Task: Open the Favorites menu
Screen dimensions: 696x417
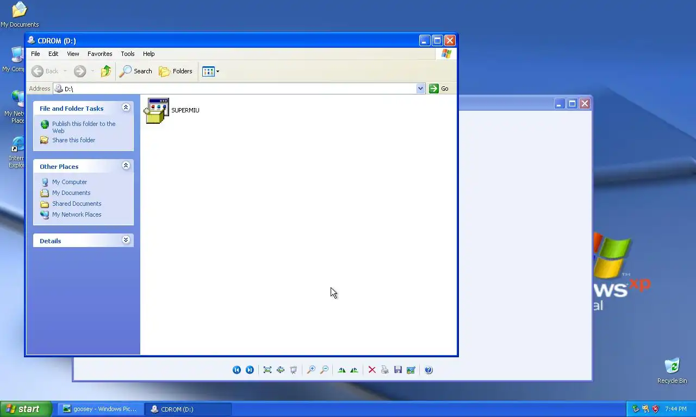Action: 100,54
